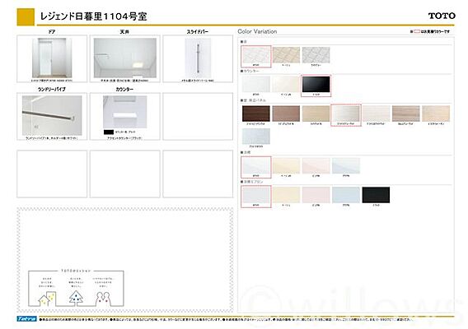Click the tree icon in TOTO mission box

tap(76, 298)
